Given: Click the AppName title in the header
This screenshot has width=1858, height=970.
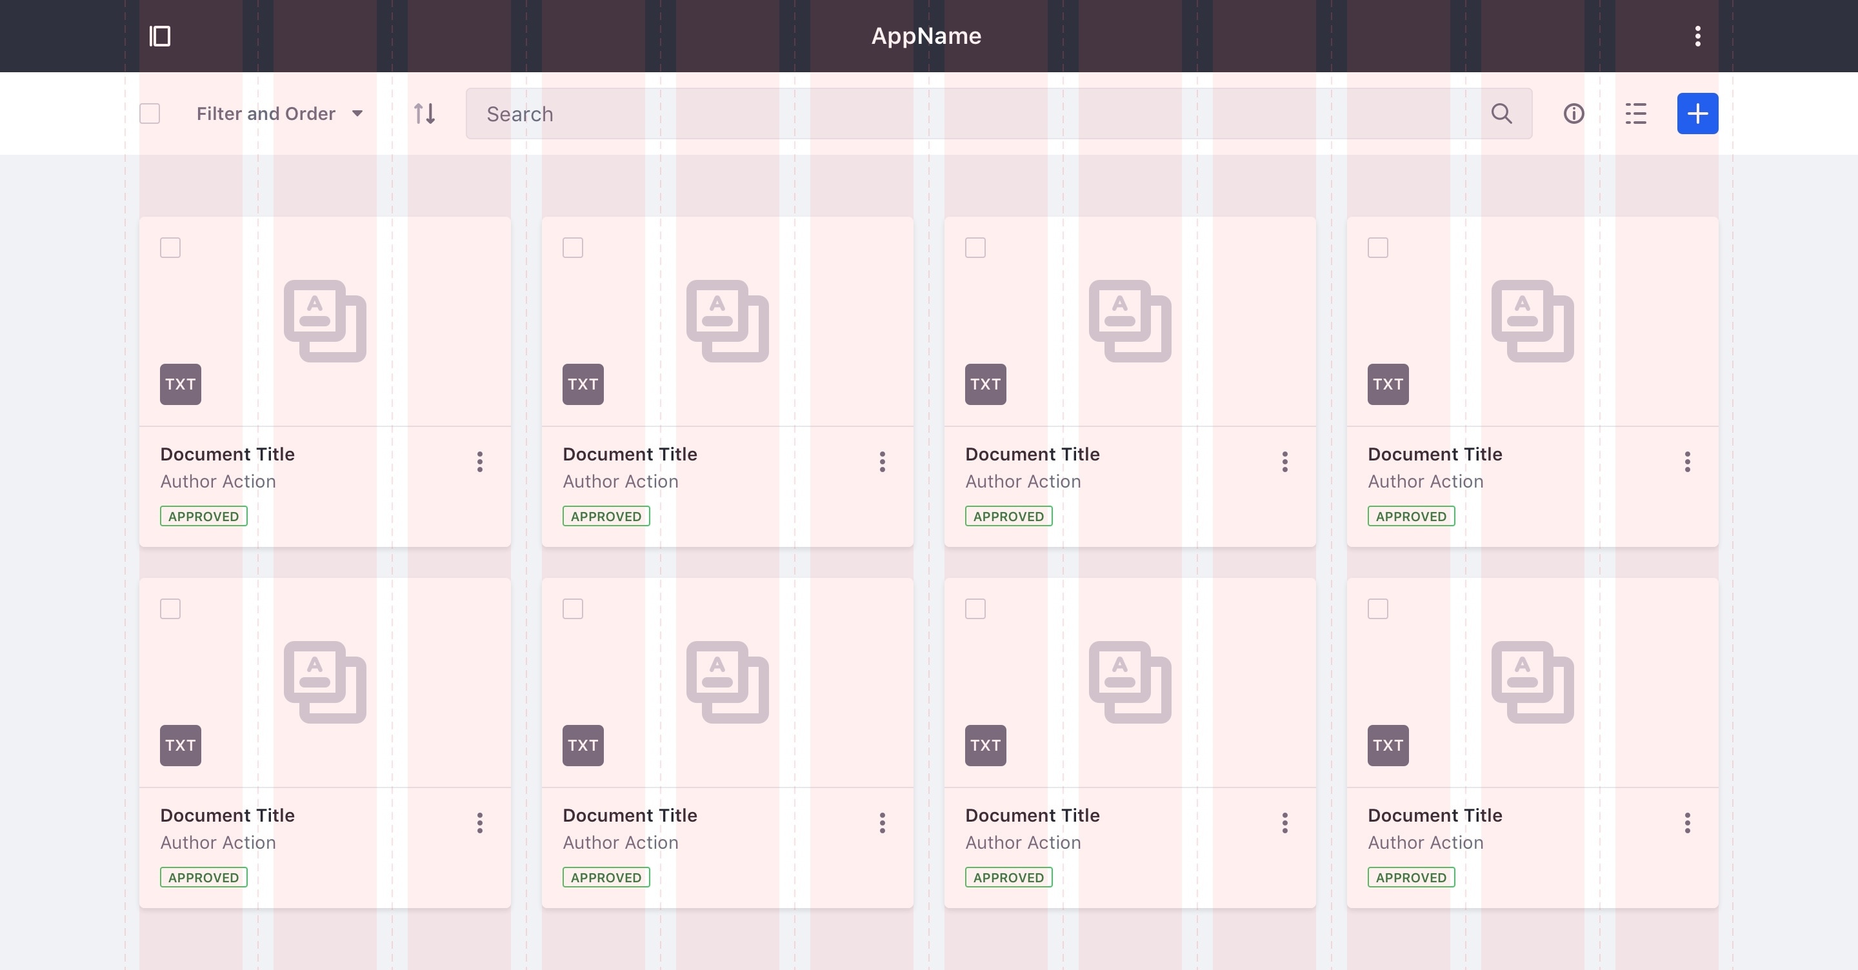Looking at the screenshot, I should [926, 36].
